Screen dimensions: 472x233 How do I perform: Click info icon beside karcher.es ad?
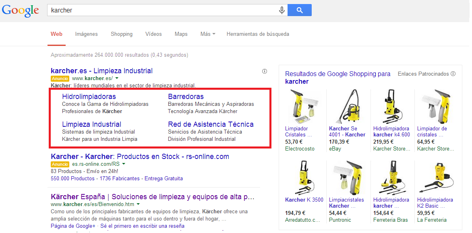pos(265,71)
